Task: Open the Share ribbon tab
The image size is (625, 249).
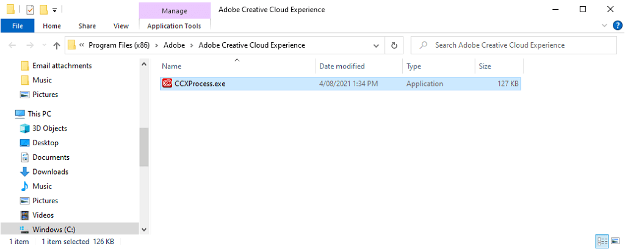Action: [x=87, y=26]
